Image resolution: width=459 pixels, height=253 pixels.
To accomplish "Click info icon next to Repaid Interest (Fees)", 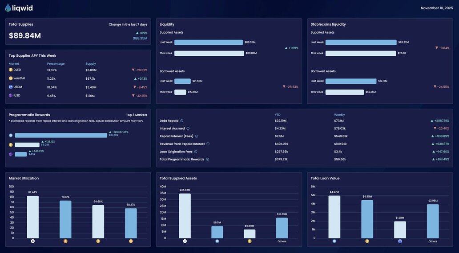I will point(197,136).
